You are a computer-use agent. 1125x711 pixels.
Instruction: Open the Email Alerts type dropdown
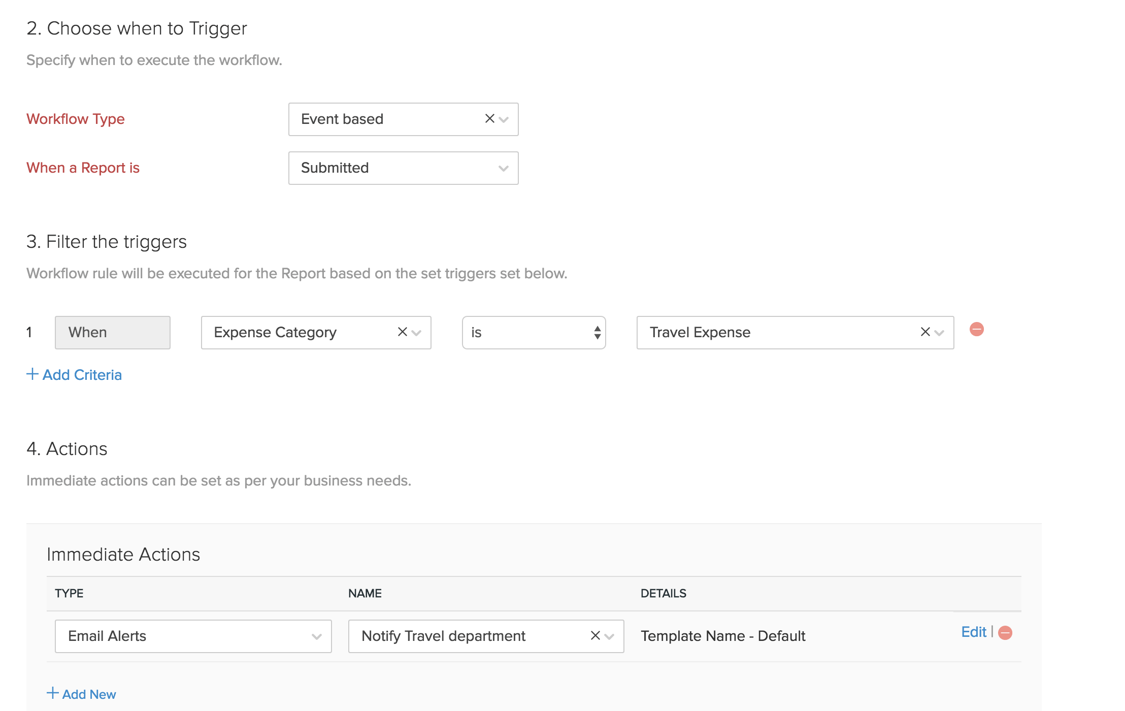317,636
